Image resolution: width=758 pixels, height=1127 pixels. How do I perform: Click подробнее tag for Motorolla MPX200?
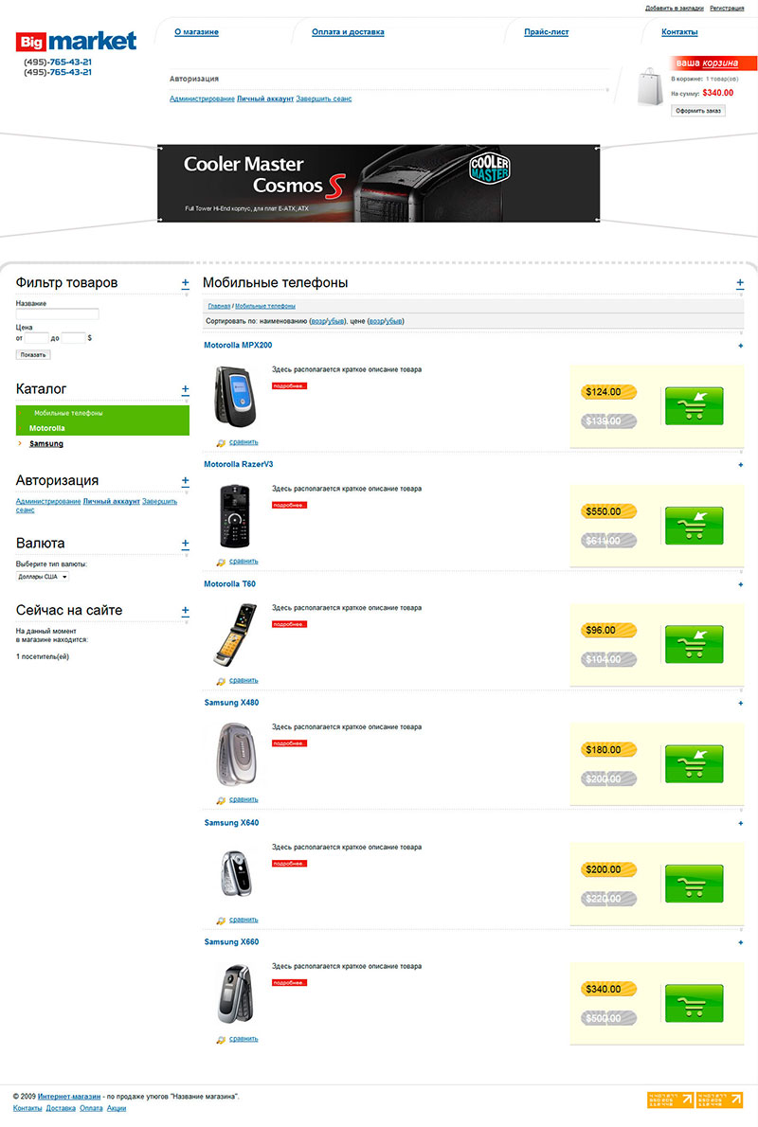pyautogui.click(x=289, y=386)
